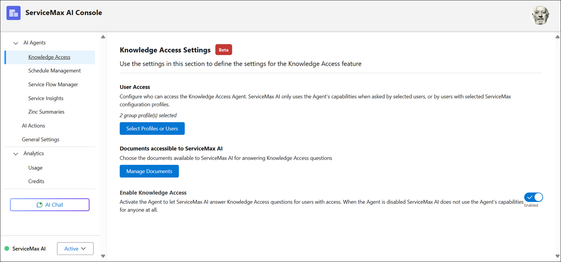Click the 'Enabled' label under toggle
The image size is (561, 262).
pyautogui.click(x=531, y=206)
